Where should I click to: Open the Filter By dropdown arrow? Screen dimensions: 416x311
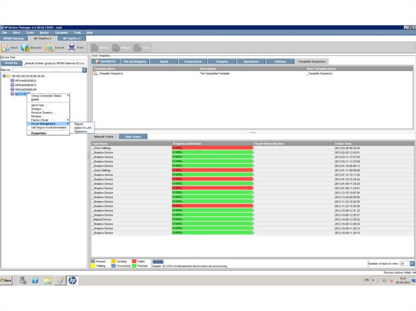click(84, 70)
